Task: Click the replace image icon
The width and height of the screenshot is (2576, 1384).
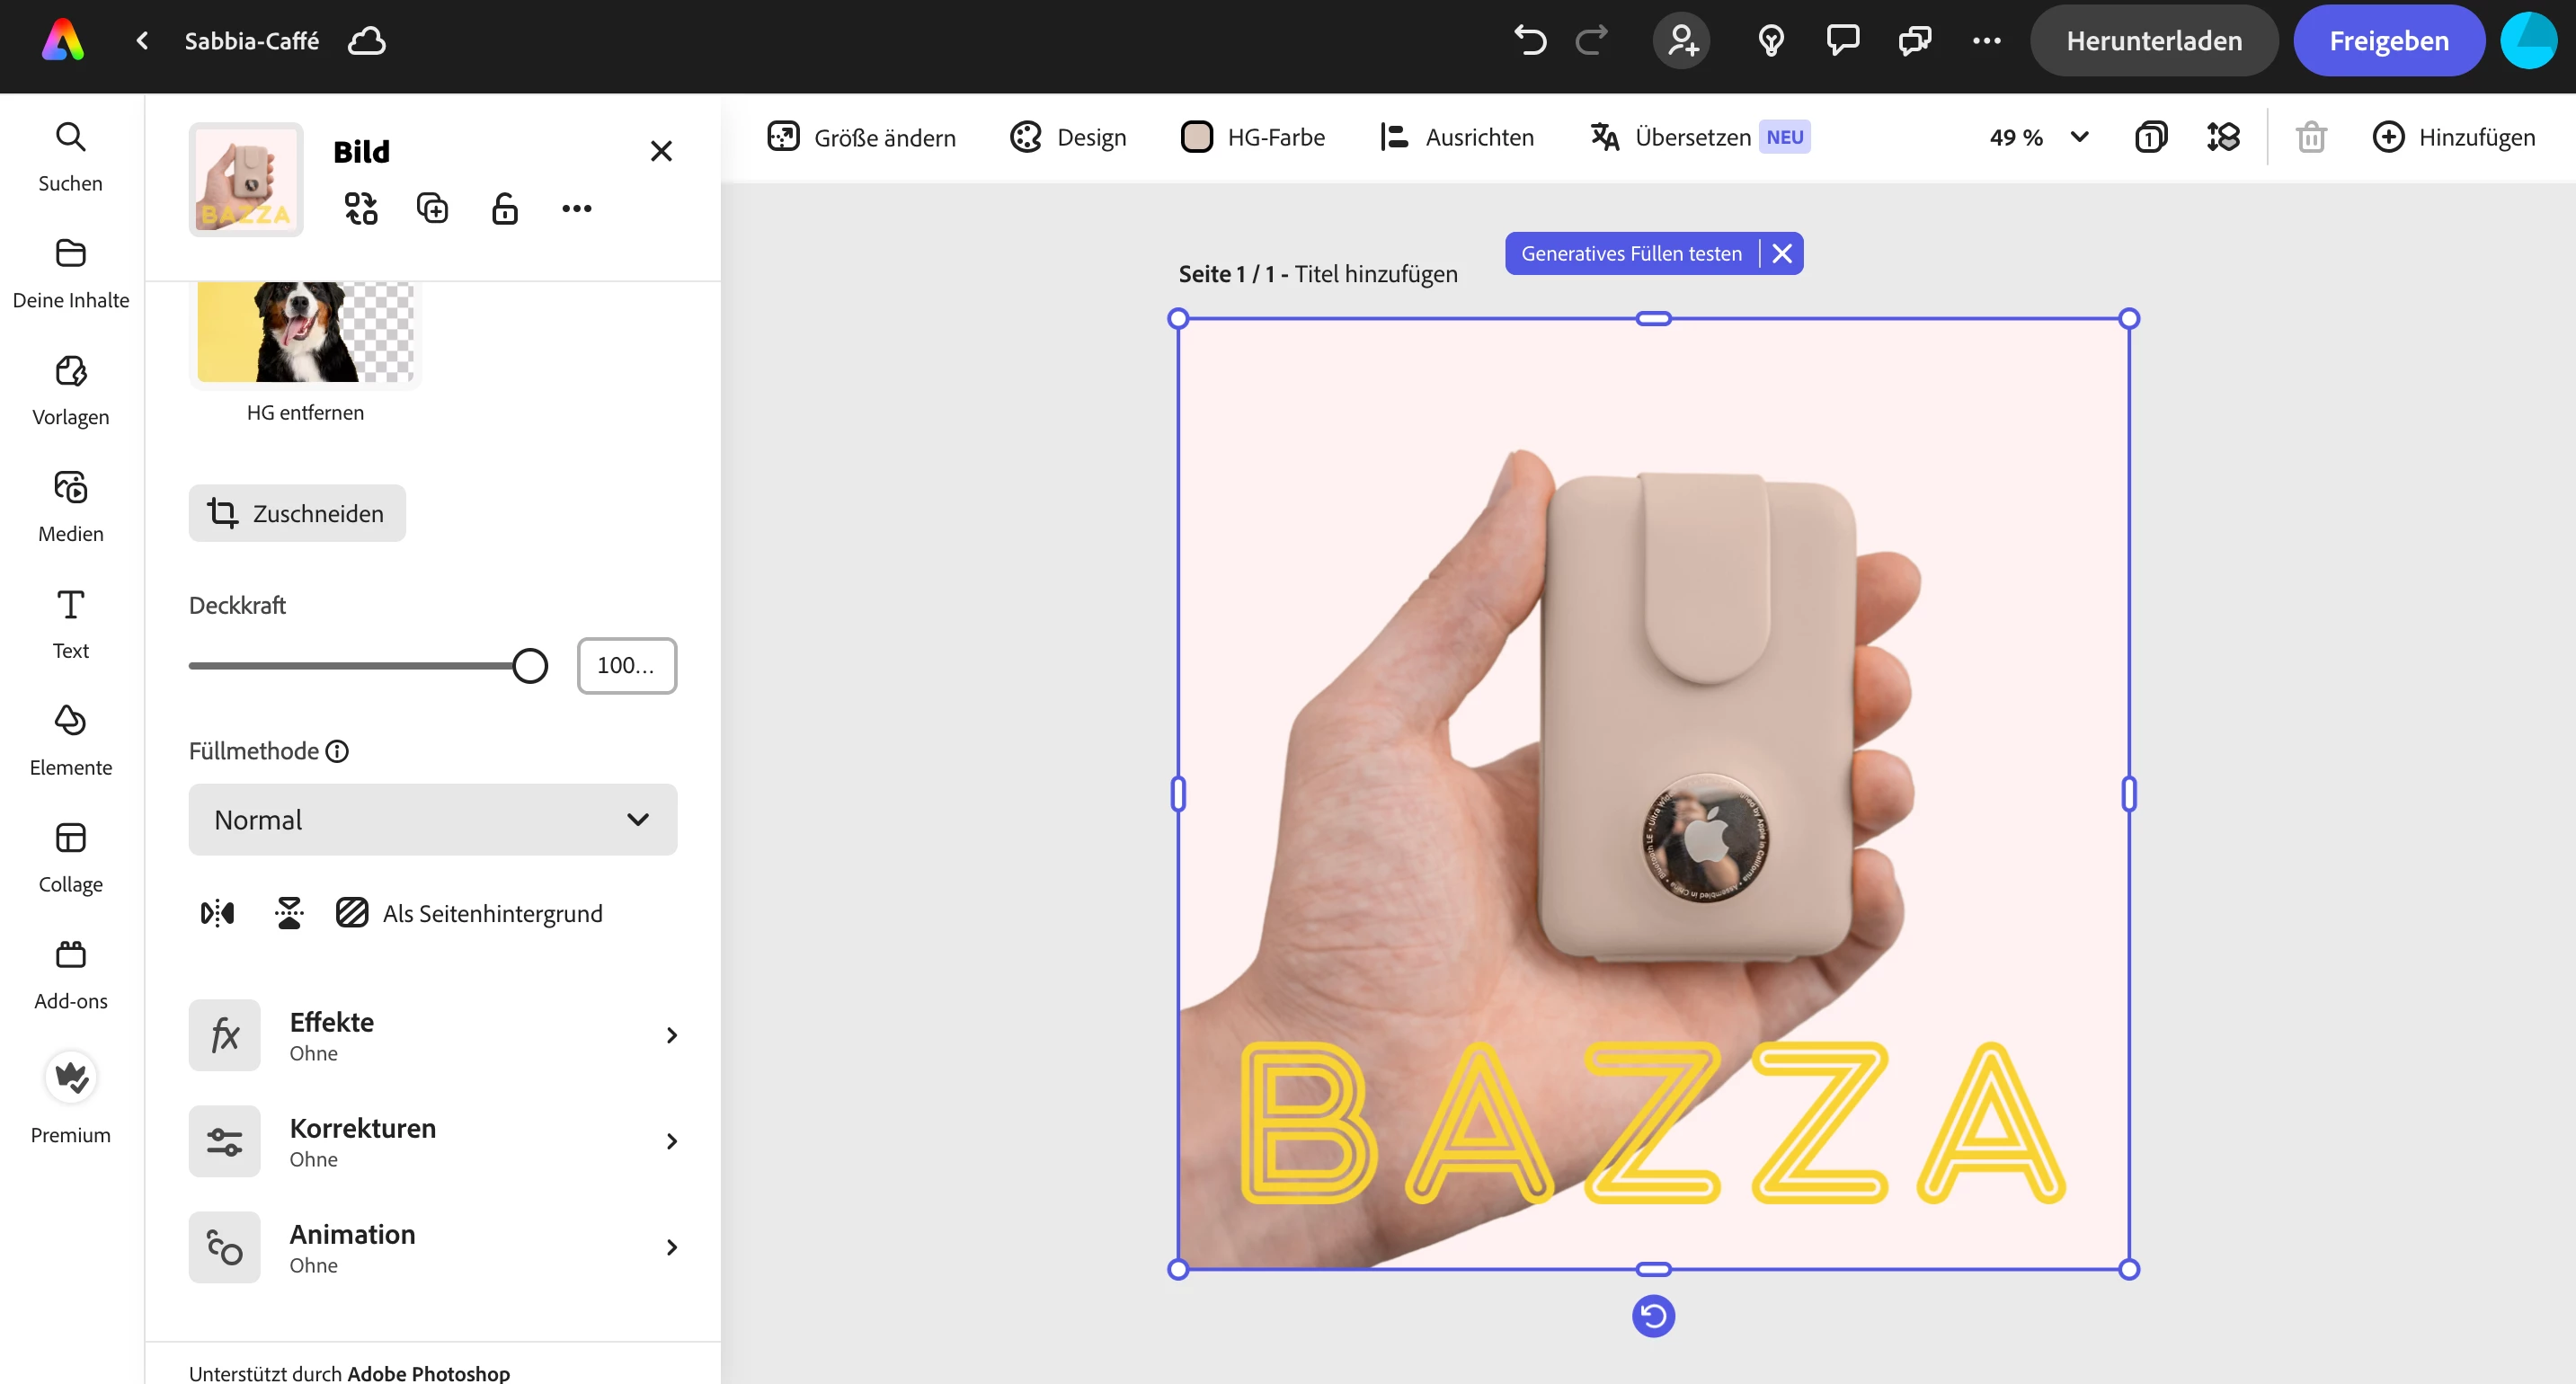Action: pyautogui.click(x=361, y=208)
